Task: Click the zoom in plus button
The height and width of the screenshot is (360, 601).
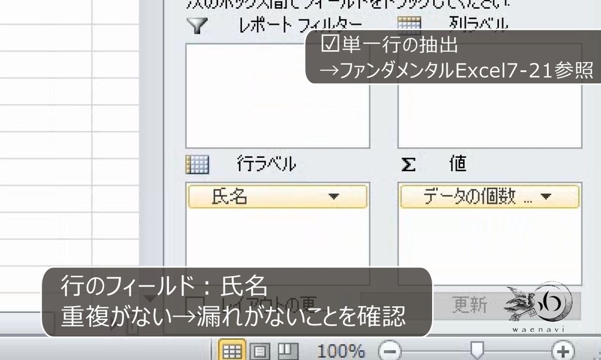Action: tap(563, 351)
